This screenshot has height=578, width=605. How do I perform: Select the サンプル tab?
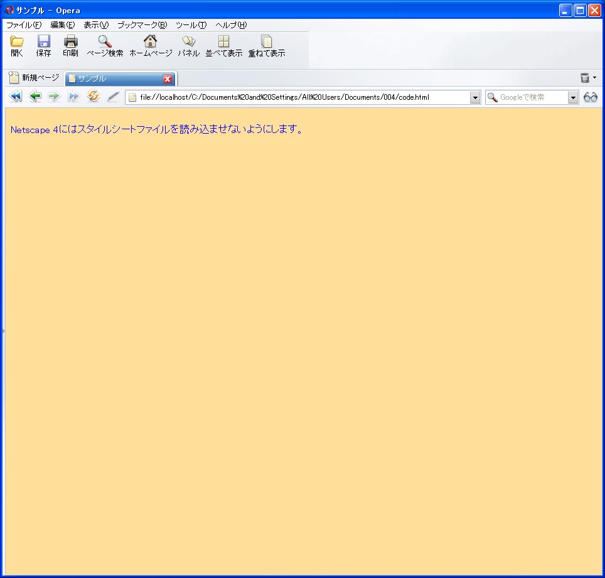pyautogui.click(x=120, y=78)
